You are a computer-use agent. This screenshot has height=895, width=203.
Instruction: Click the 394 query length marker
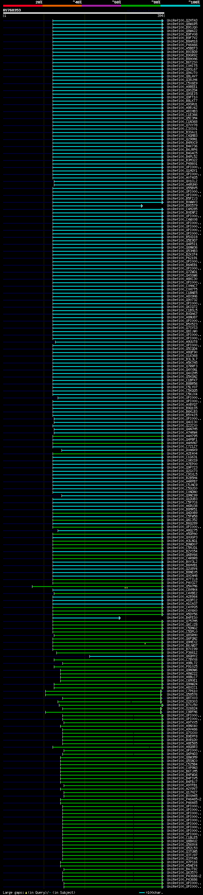160,16
